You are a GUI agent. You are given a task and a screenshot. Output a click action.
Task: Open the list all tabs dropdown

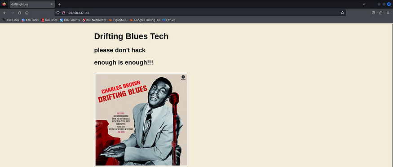pyautogui.click(x=364, y=4)
